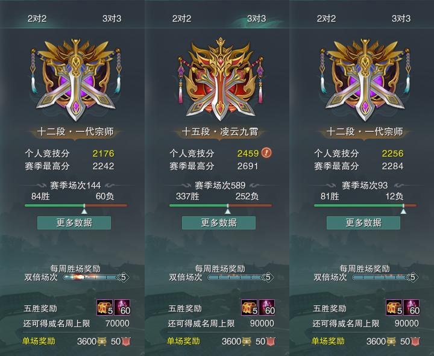Click the red shield icon beside 50 in right panel
Screen dimensions: 434x356
(415, 342)
